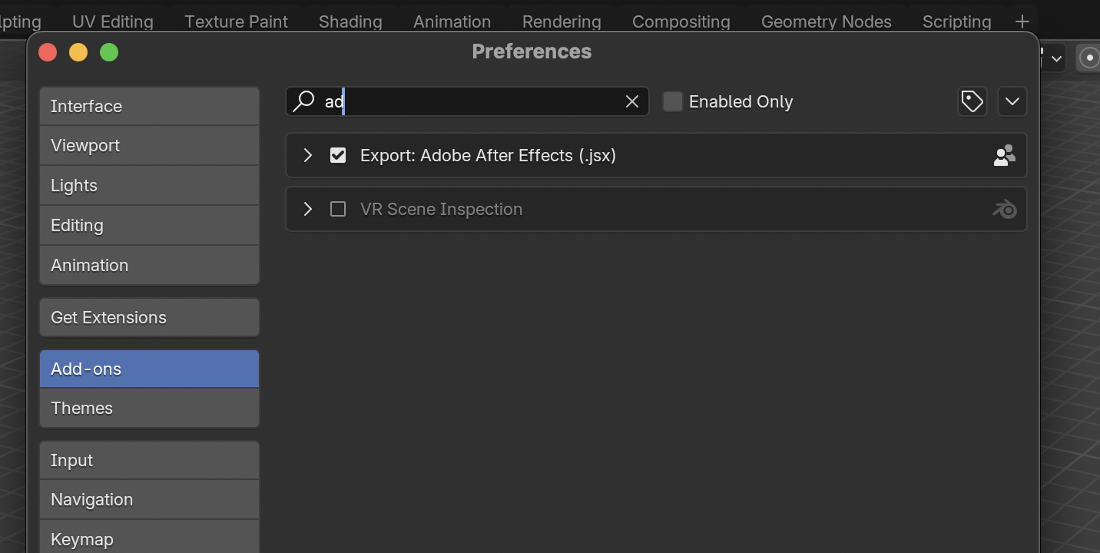The height and width of the screenshot is (553, 1100).
Task: Expand the Adobe After Effects add-on details
Action: (x=308, y=156)
